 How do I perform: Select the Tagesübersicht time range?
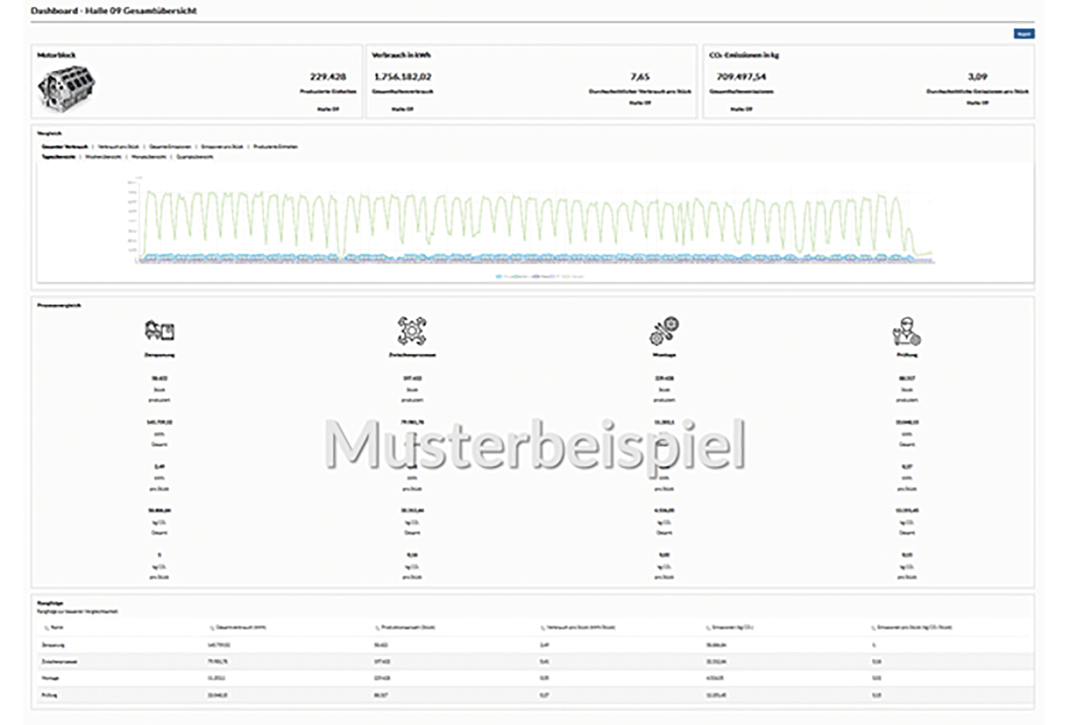click(x=58, y=157)
